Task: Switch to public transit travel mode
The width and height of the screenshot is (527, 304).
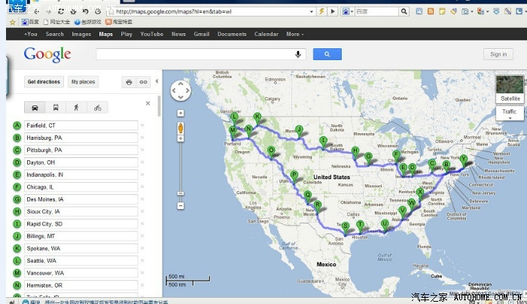Action: (56, 108)
